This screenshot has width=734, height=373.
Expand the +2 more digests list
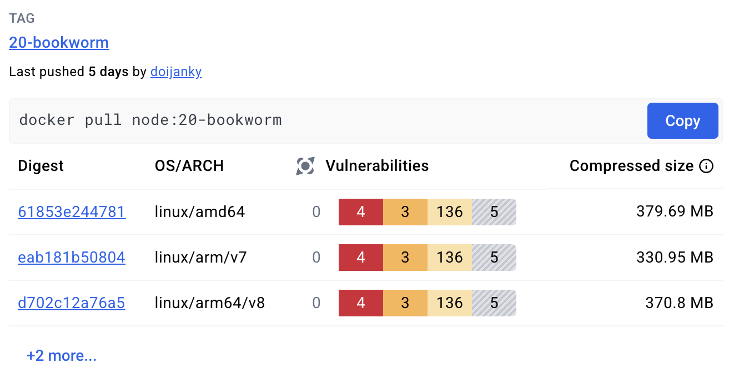coord(62,355)
